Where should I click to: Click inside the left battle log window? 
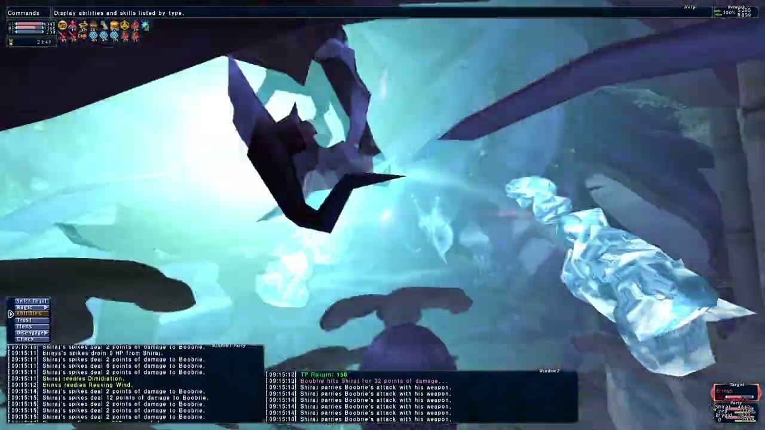(135, 383)
